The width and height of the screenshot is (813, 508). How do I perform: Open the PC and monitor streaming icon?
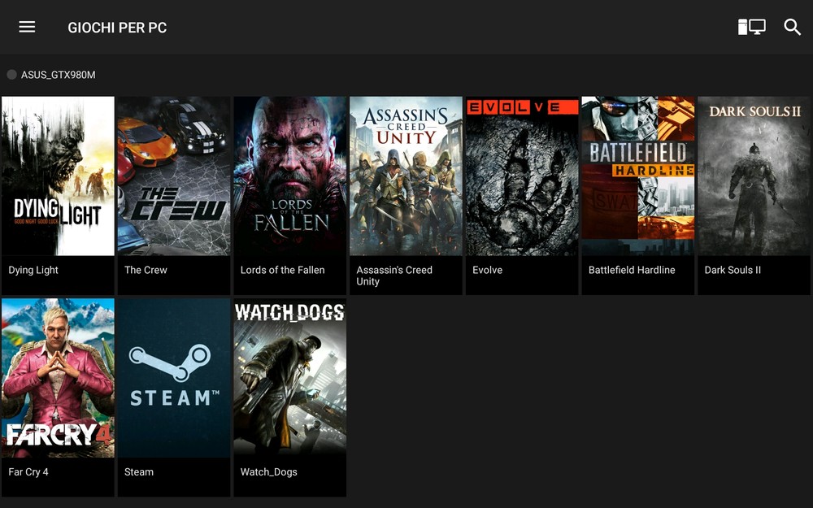coord(751,27)
